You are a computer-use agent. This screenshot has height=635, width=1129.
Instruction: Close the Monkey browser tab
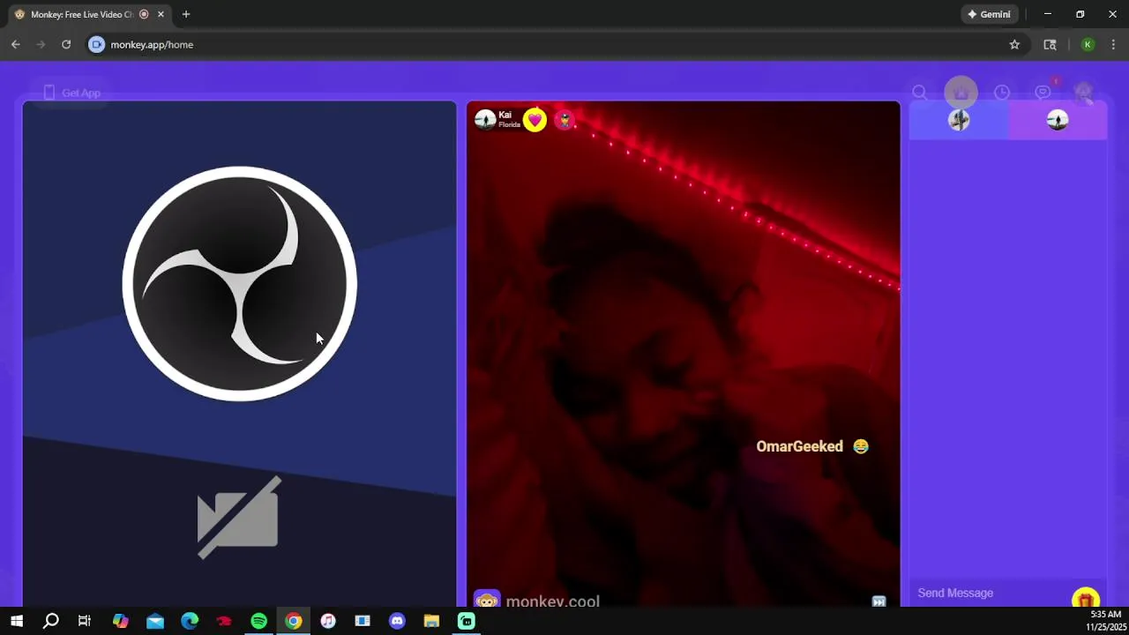(161, 14)
